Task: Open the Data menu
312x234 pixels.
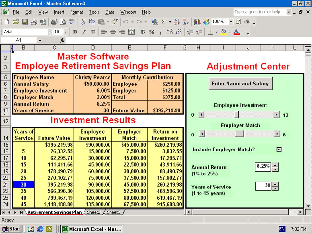Action: (x=110, y=12)
